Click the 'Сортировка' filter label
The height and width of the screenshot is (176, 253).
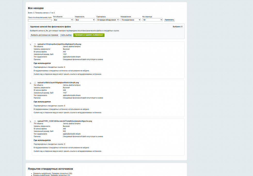click(101, 16)
